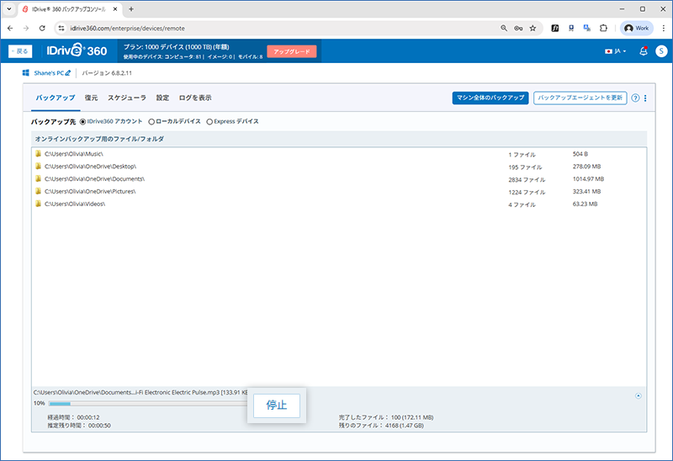673x461 pixels.
Task: Click the 停止 button to stop backup
Action: pos(277,405)
